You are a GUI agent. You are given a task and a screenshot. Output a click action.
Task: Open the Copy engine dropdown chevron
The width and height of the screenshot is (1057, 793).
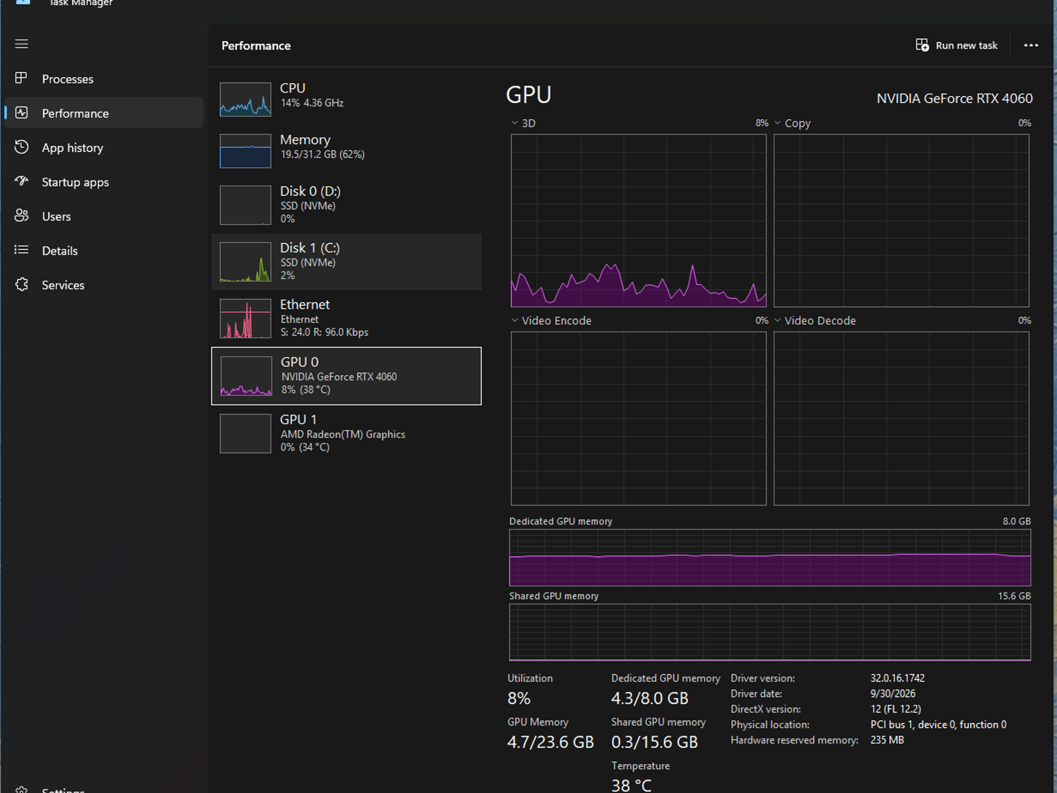(x=777, y=123)
